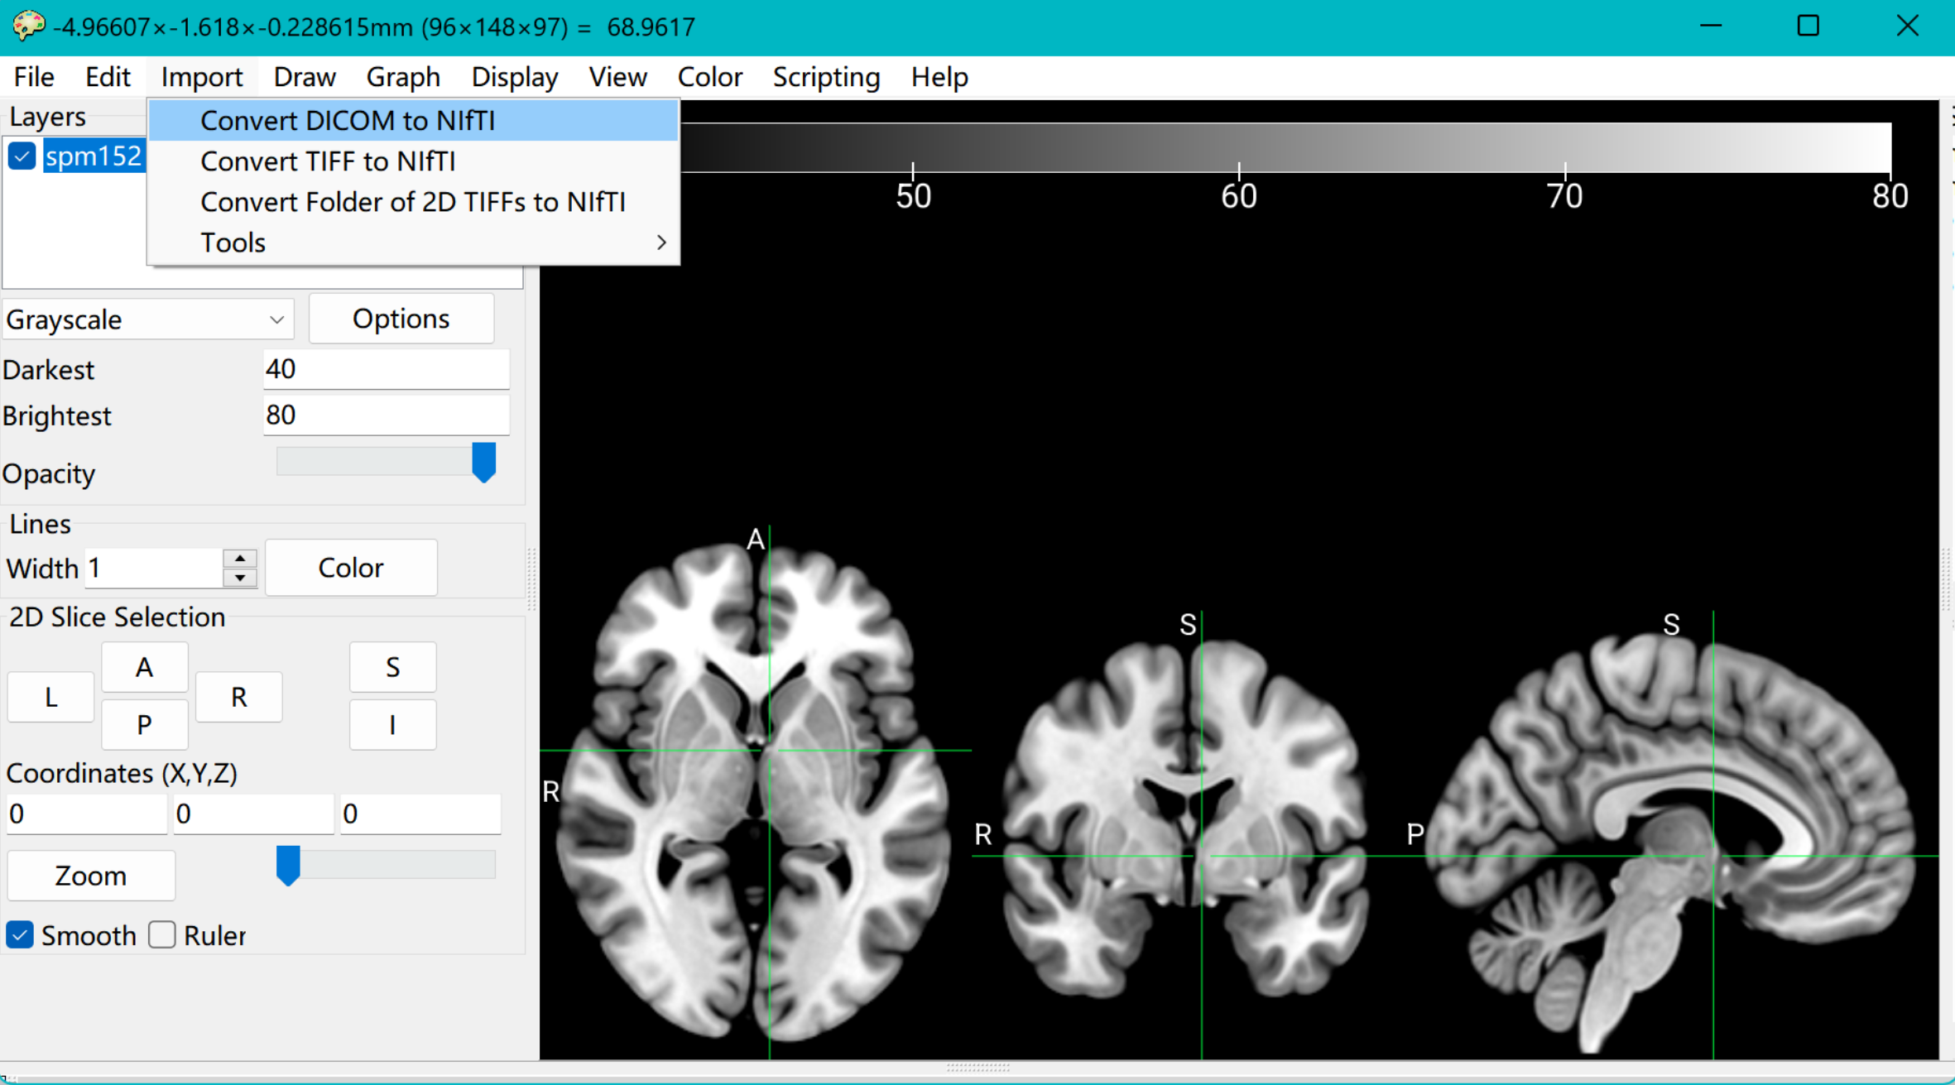This screenshot has width=1955, height=1085.
Task: Expand the Tools submenu arrow
Action: pos(660,242)
